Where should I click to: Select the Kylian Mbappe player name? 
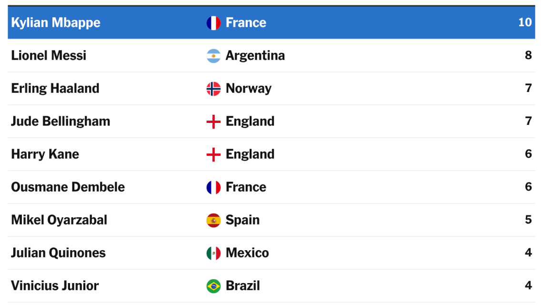56,23
